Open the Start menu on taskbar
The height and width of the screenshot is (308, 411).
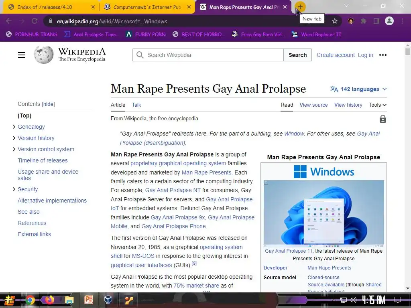point(9,300)
